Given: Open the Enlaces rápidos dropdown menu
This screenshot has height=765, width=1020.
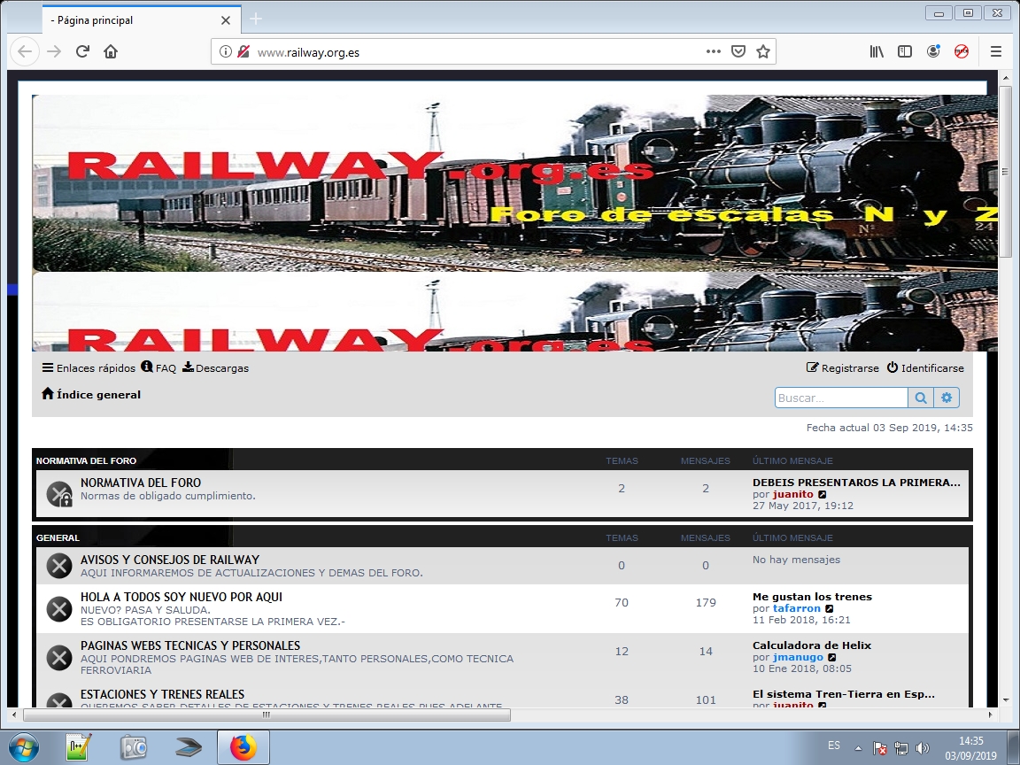Looking at the screenshot, I should click(89, 367).
